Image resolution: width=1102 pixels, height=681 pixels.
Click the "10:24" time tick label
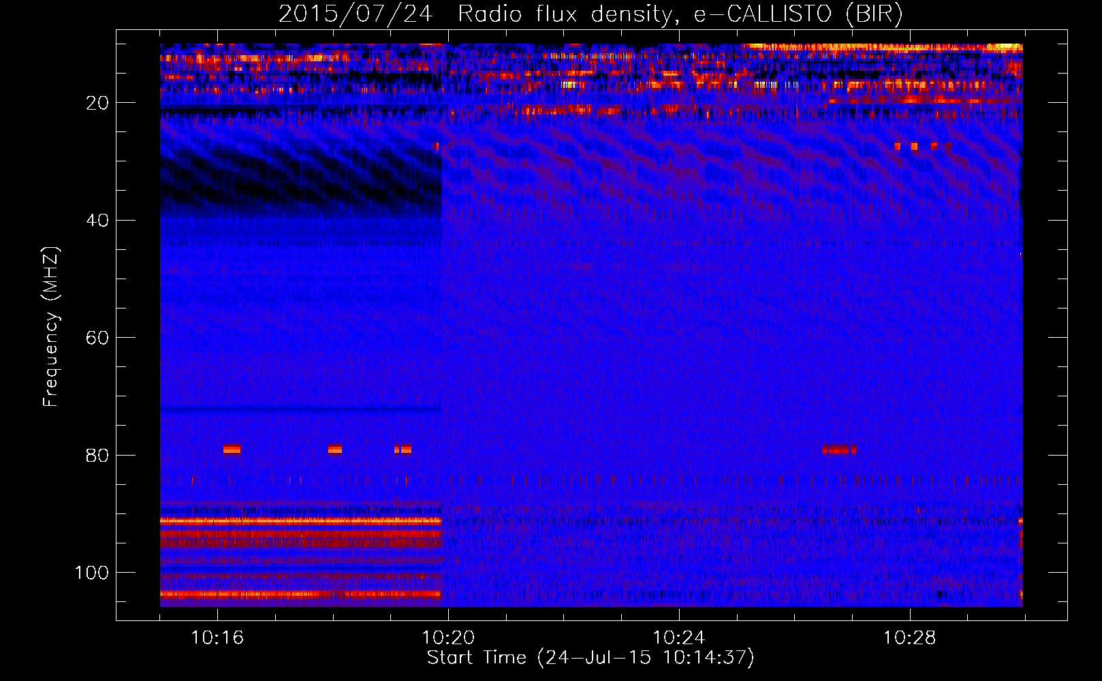[x=679, y=638]
